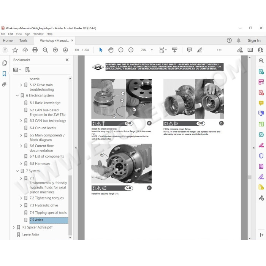Open the Window menu
266x266 pixels.
[x=38, y=34]
